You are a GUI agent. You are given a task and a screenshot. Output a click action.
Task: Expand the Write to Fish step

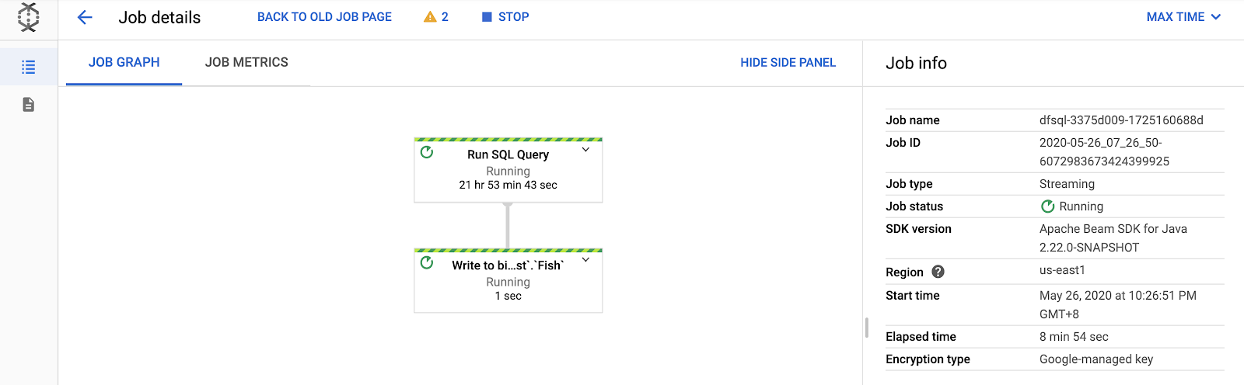pyautogui.click(x=585, y=261)
